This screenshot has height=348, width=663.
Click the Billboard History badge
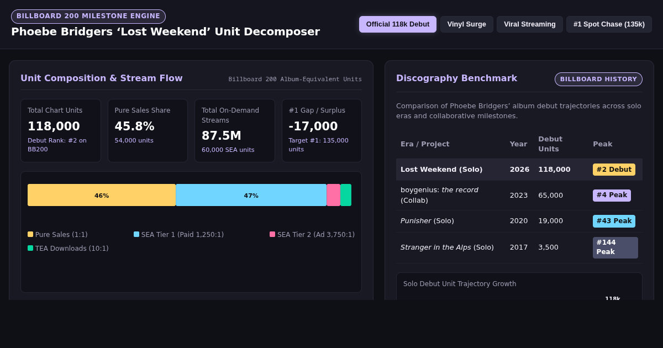point(598,80)
